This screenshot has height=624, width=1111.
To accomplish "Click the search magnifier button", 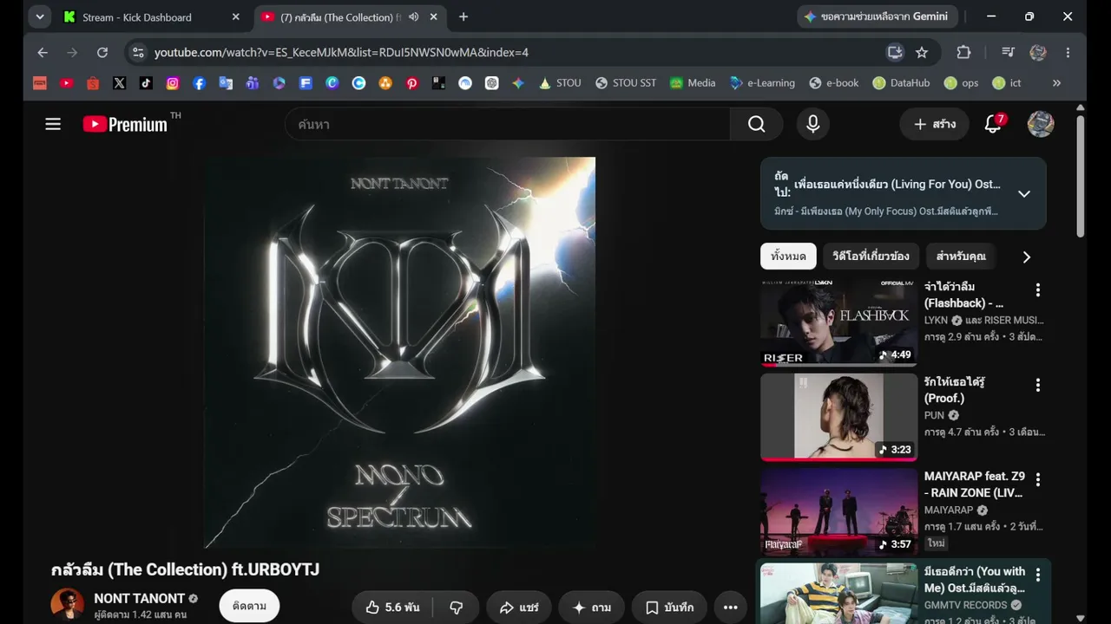I will point(757,124).
